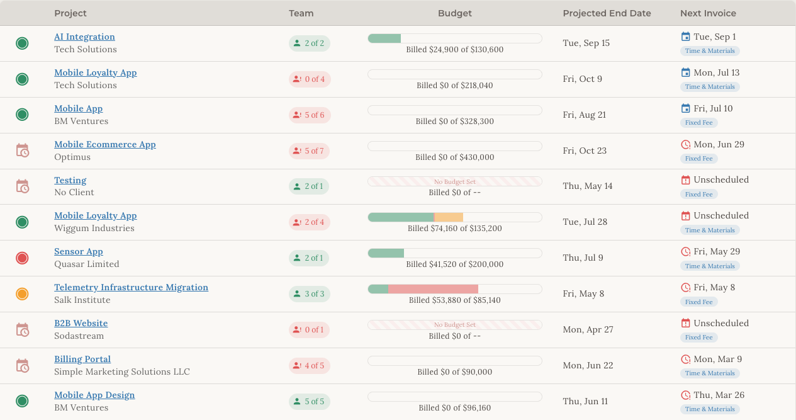Click the green status icon for Wiggum Industries project
Screen dimensions: 796x420
pos(22,222)
